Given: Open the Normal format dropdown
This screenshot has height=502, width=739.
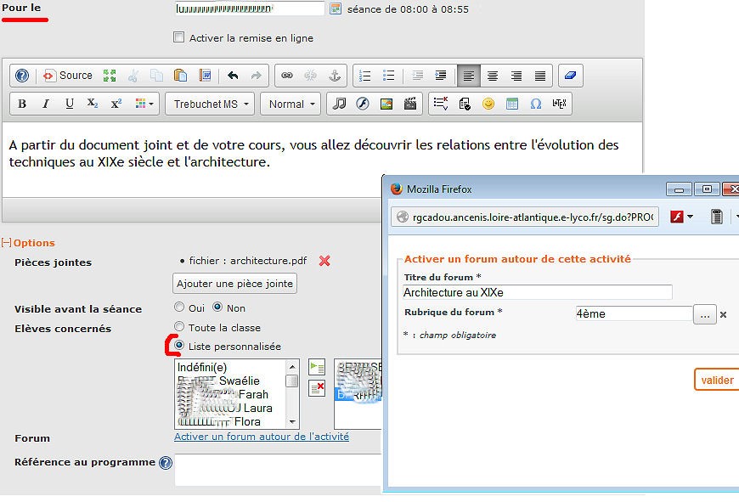Looking at the screenshot, I should click(290, 104).
